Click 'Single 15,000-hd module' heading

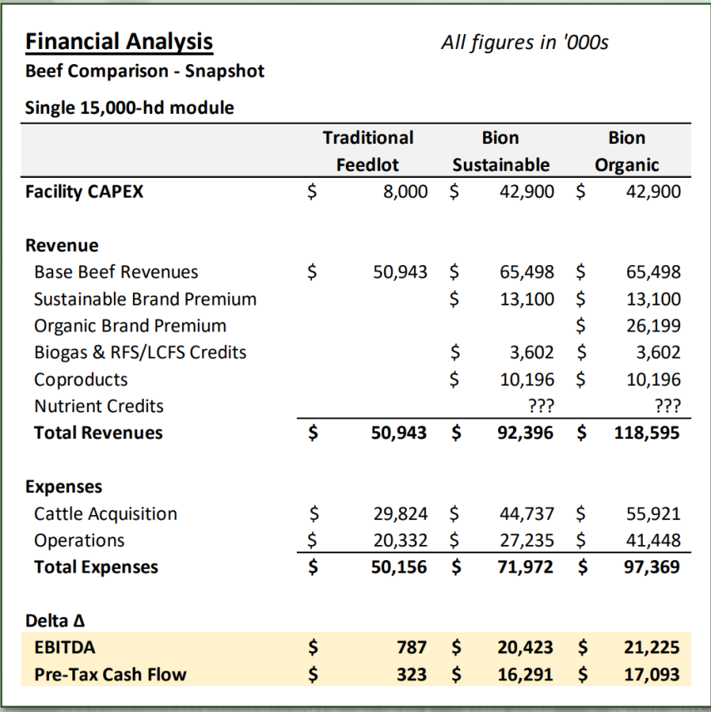(130, 108)
